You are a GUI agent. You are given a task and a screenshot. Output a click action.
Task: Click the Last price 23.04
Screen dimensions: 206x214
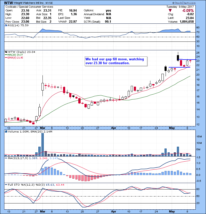point(190,18)
